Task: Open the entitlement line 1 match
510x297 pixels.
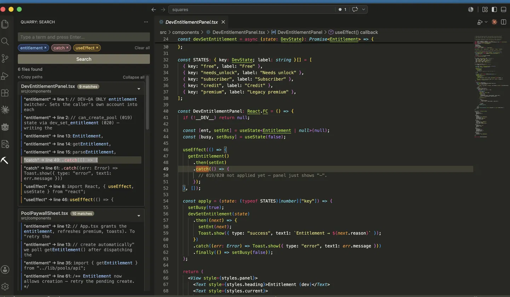Action: [81, 104]
